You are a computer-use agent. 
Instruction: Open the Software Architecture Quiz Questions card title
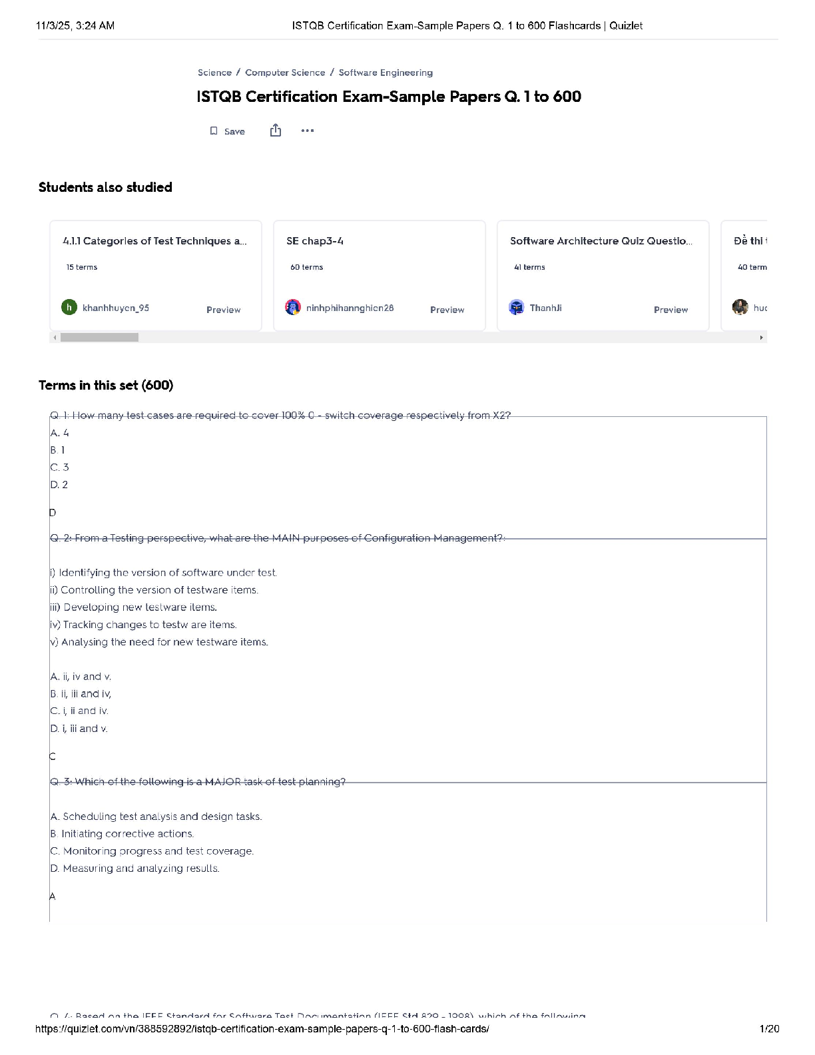[601, 241]
